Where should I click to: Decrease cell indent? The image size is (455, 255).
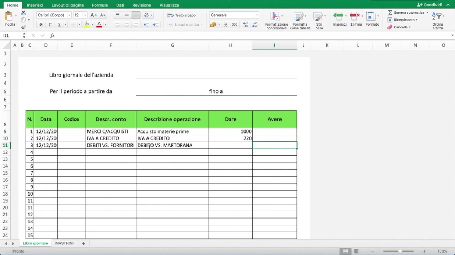point(146,25)
